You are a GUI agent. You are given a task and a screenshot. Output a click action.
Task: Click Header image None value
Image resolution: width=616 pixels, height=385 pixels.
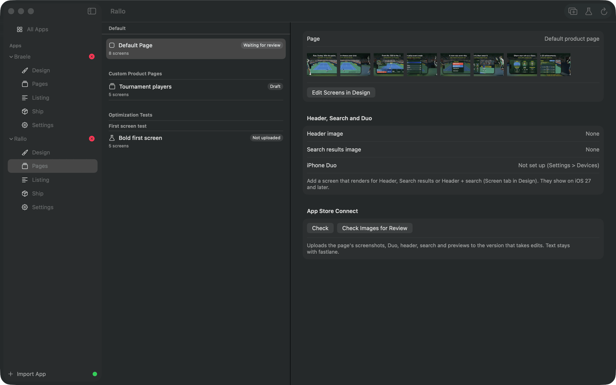coord(592,134)
